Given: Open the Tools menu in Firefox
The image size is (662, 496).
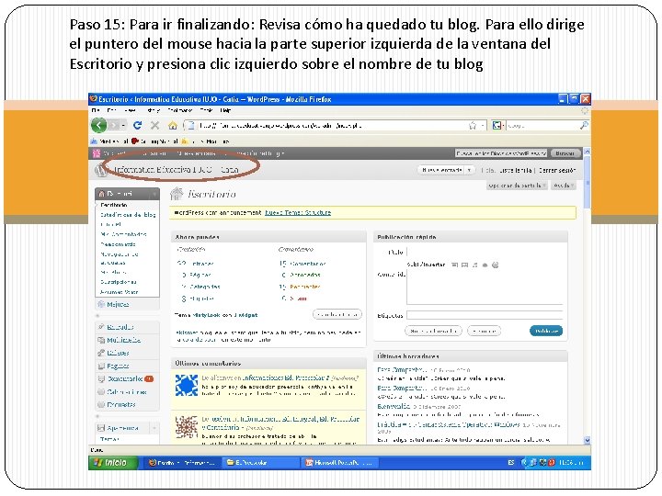Looking at the screenshot, I should click(207, 110).
